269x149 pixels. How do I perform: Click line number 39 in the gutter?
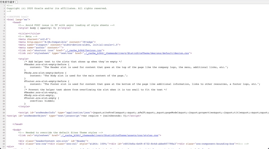[4, 112]
